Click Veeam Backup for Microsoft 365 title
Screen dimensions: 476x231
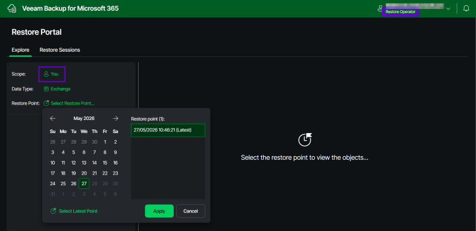click(70, 8)
